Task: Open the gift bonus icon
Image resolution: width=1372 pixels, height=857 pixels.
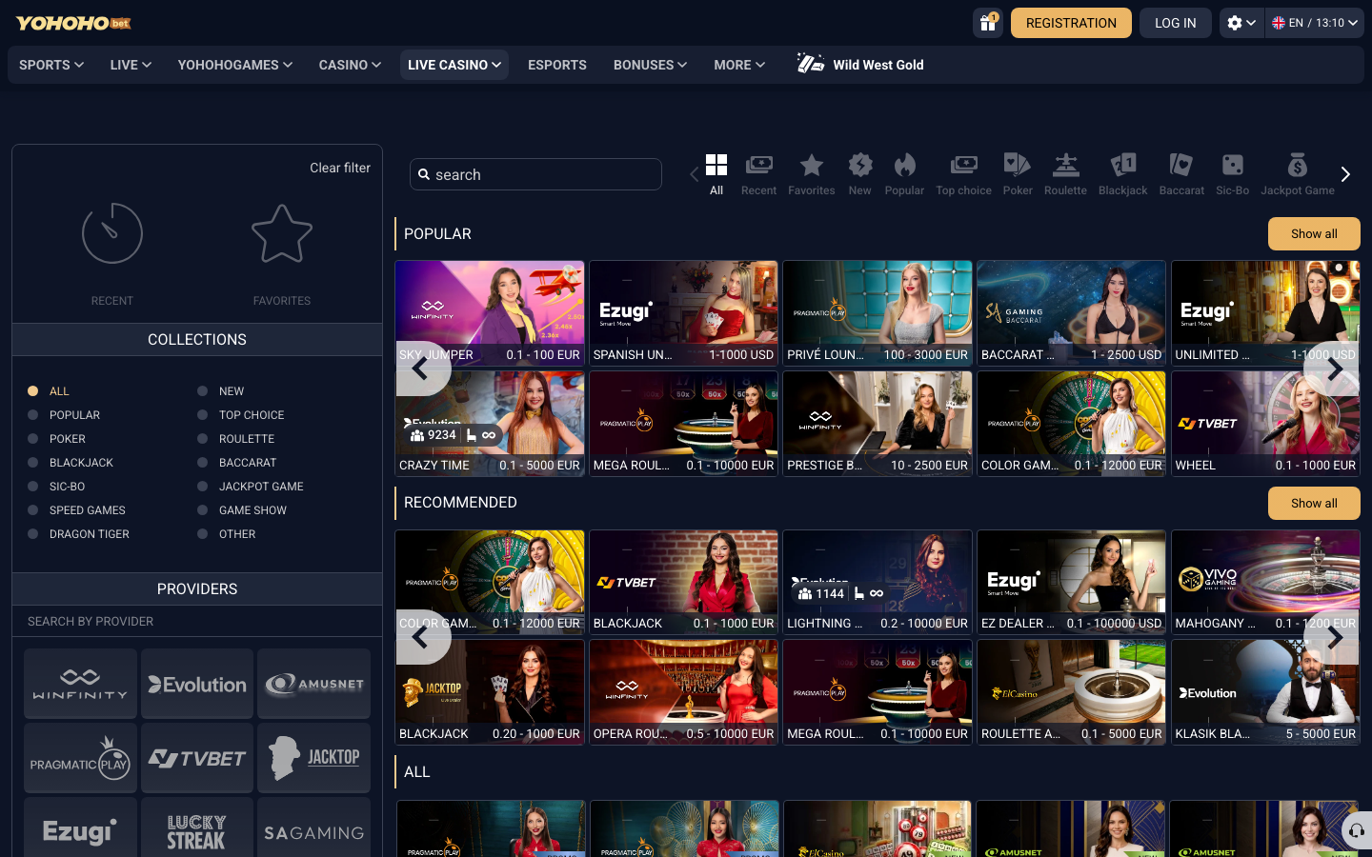Action: click(988, 23)
